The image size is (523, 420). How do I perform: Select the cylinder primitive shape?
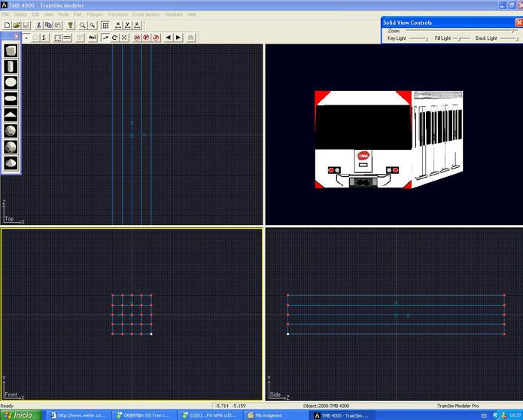pos(11,66)
